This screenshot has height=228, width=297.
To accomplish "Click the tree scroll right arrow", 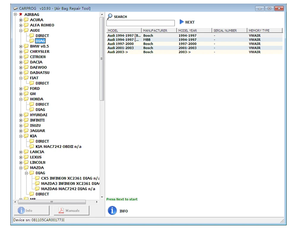I will coord(97,202).
